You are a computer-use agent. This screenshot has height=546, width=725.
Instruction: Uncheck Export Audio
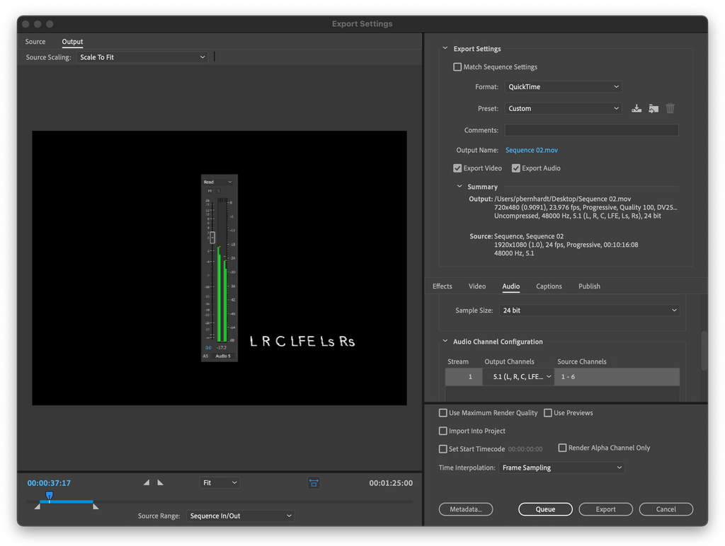click(x=516, y=168)
